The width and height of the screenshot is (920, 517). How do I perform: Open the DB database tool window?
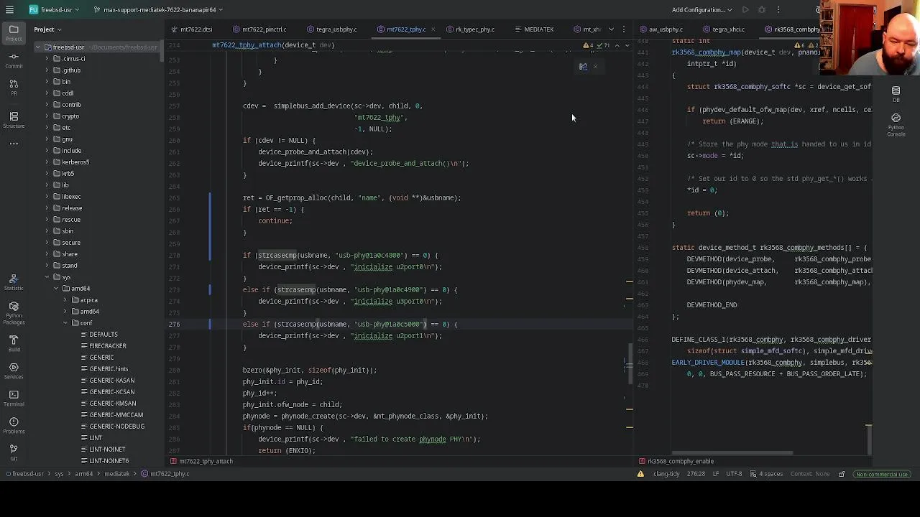[x=896, y=93]
